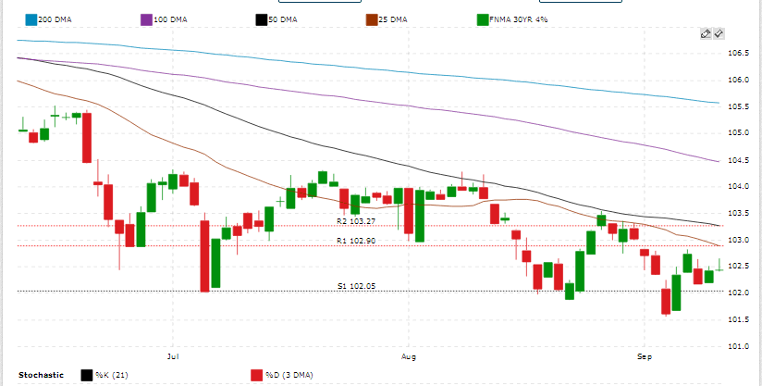This screenshot has height=386, width=762.
Task: Click the Sep label on time axis
Action: pos(644,356)
